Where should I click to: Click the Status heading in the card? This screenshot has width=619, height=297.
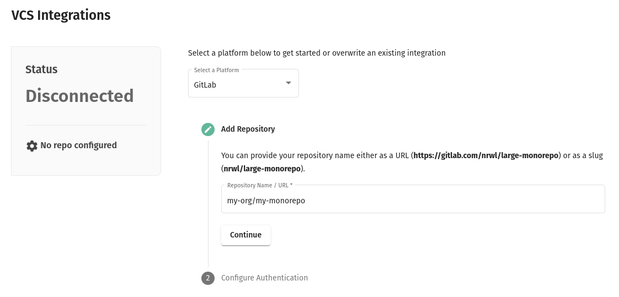tap(41, 69)
